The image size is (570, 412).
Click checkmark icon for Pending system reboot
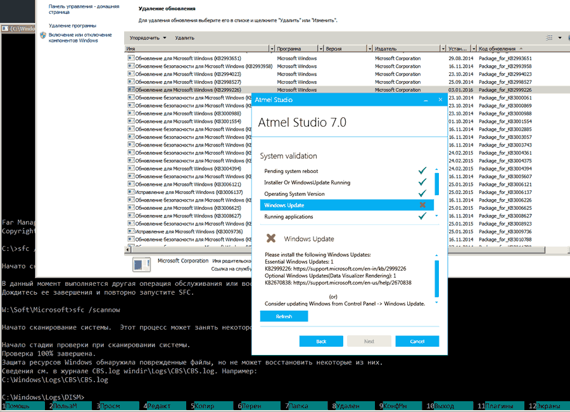point(422,171)
